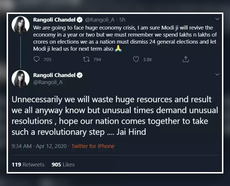Open the Twitter for iPhone link

(x=93, y=146)
